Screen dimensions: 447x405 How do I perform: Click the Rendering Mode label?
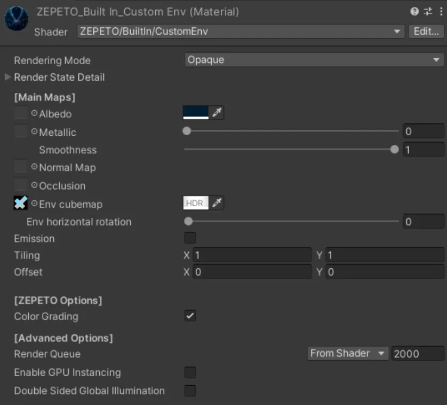[x=52, y=60]
